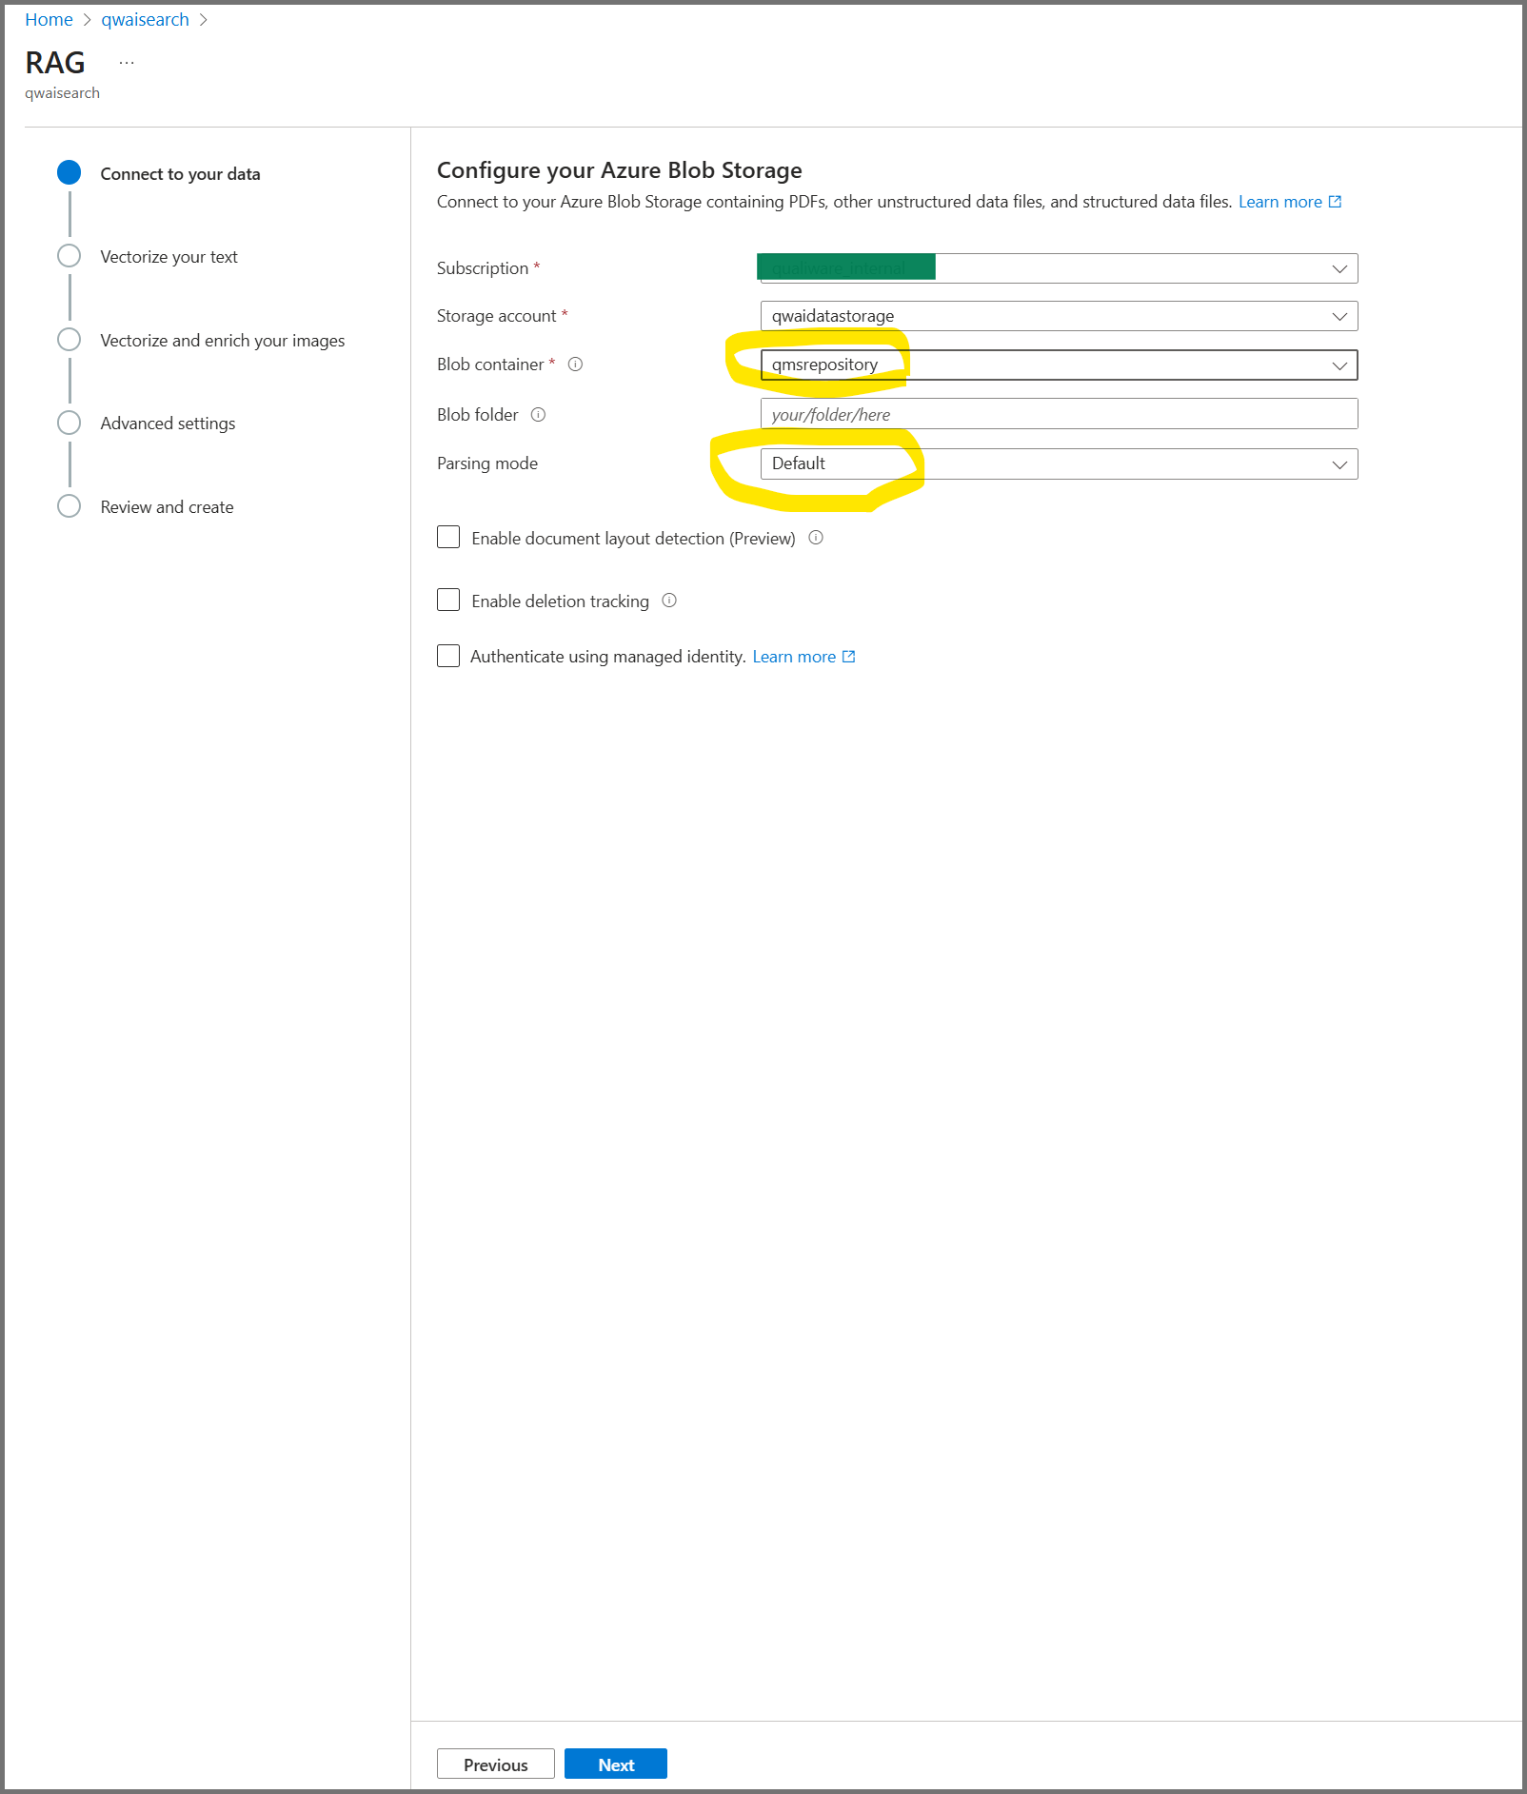
Task: Click info icon next to deletion tracking
Action: point(669,601)
